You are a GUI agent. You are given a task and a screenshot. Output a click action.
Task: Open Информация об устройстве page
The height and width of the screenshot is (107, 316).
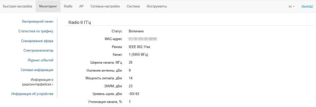pyautogui.click(x=32, y=94)
